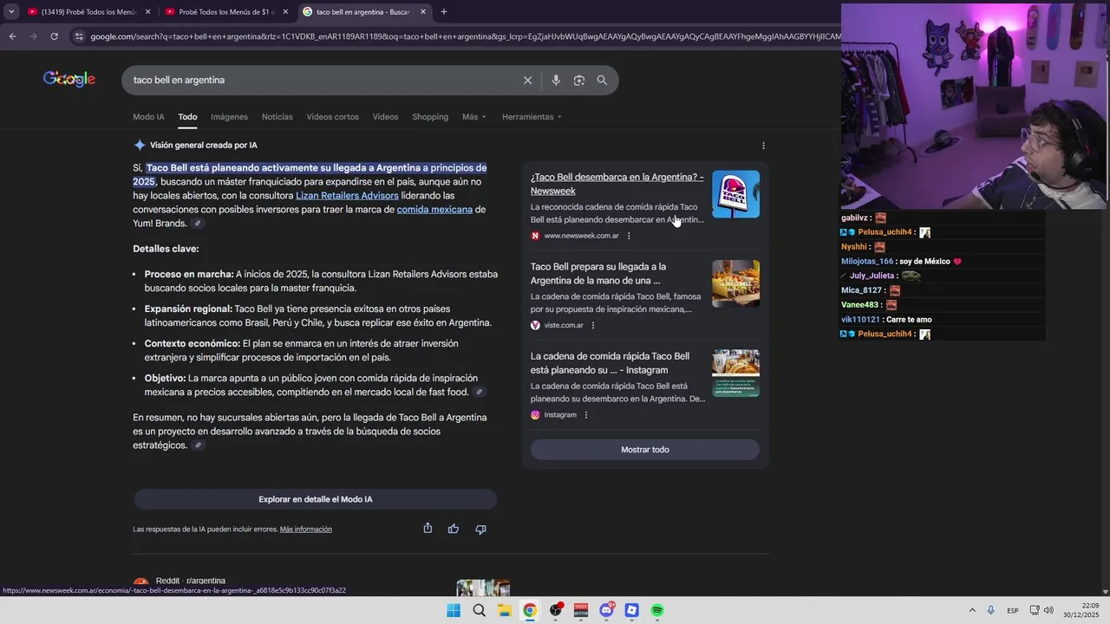The width and height of the screenshot is (1110, 624).
Task: Select the Shopping results tab
Action: 430,117
